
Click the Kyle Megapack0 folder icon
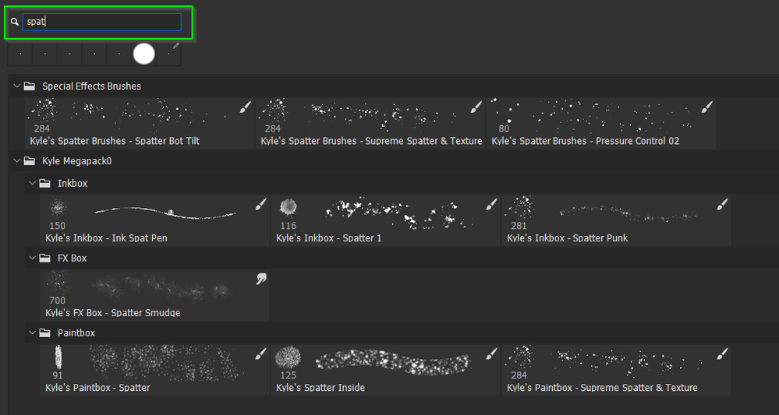pos(30,161)
